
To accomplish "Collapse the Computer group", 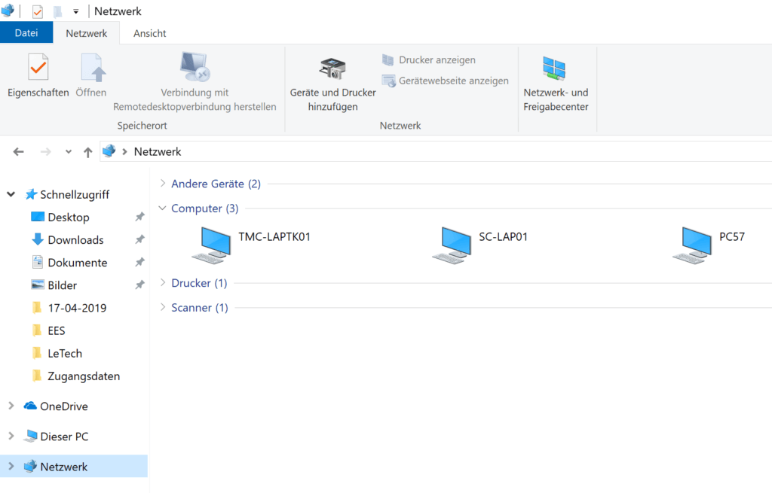I will [163, 208].
